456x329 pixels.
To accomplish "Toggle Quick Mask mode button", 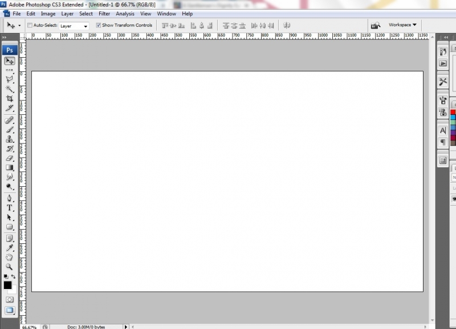I will 10,299.
